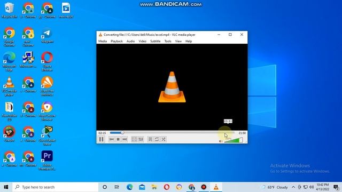Toggle VLC fullscreen video button
342x192 pixels.
pos(134,139)
